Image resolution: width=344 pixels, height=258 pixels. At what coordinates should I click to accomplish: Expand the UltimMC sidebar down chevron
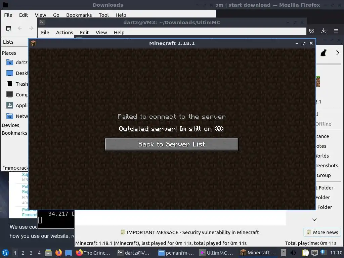(x=314, y=220)
